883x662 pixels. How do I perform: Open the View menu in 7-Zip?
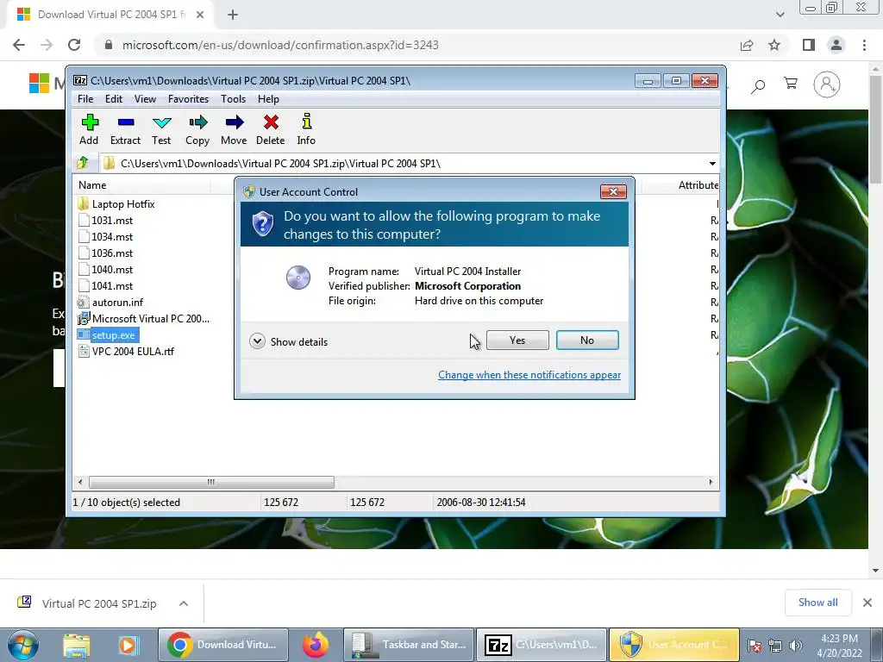[x=145, y=99]
